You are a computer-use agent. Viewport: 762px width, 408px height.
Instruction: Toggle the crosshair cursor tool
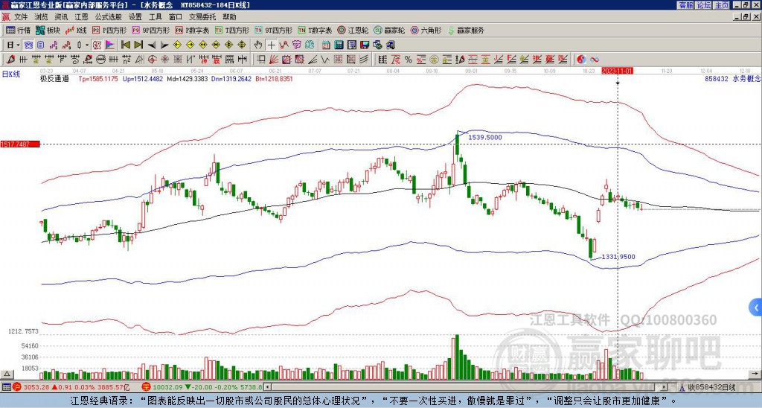tap(271, 45)
